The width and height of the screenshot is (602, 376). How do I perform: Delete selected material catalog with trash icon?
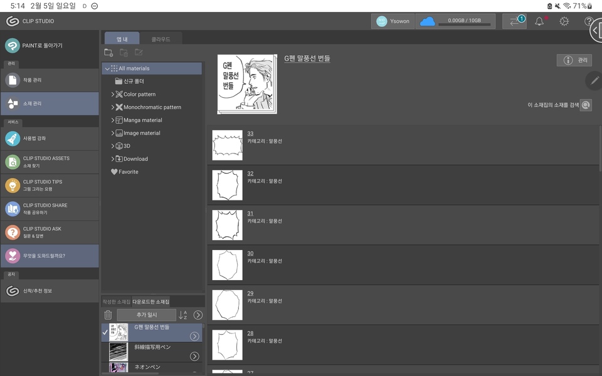[x=108, y=315]
